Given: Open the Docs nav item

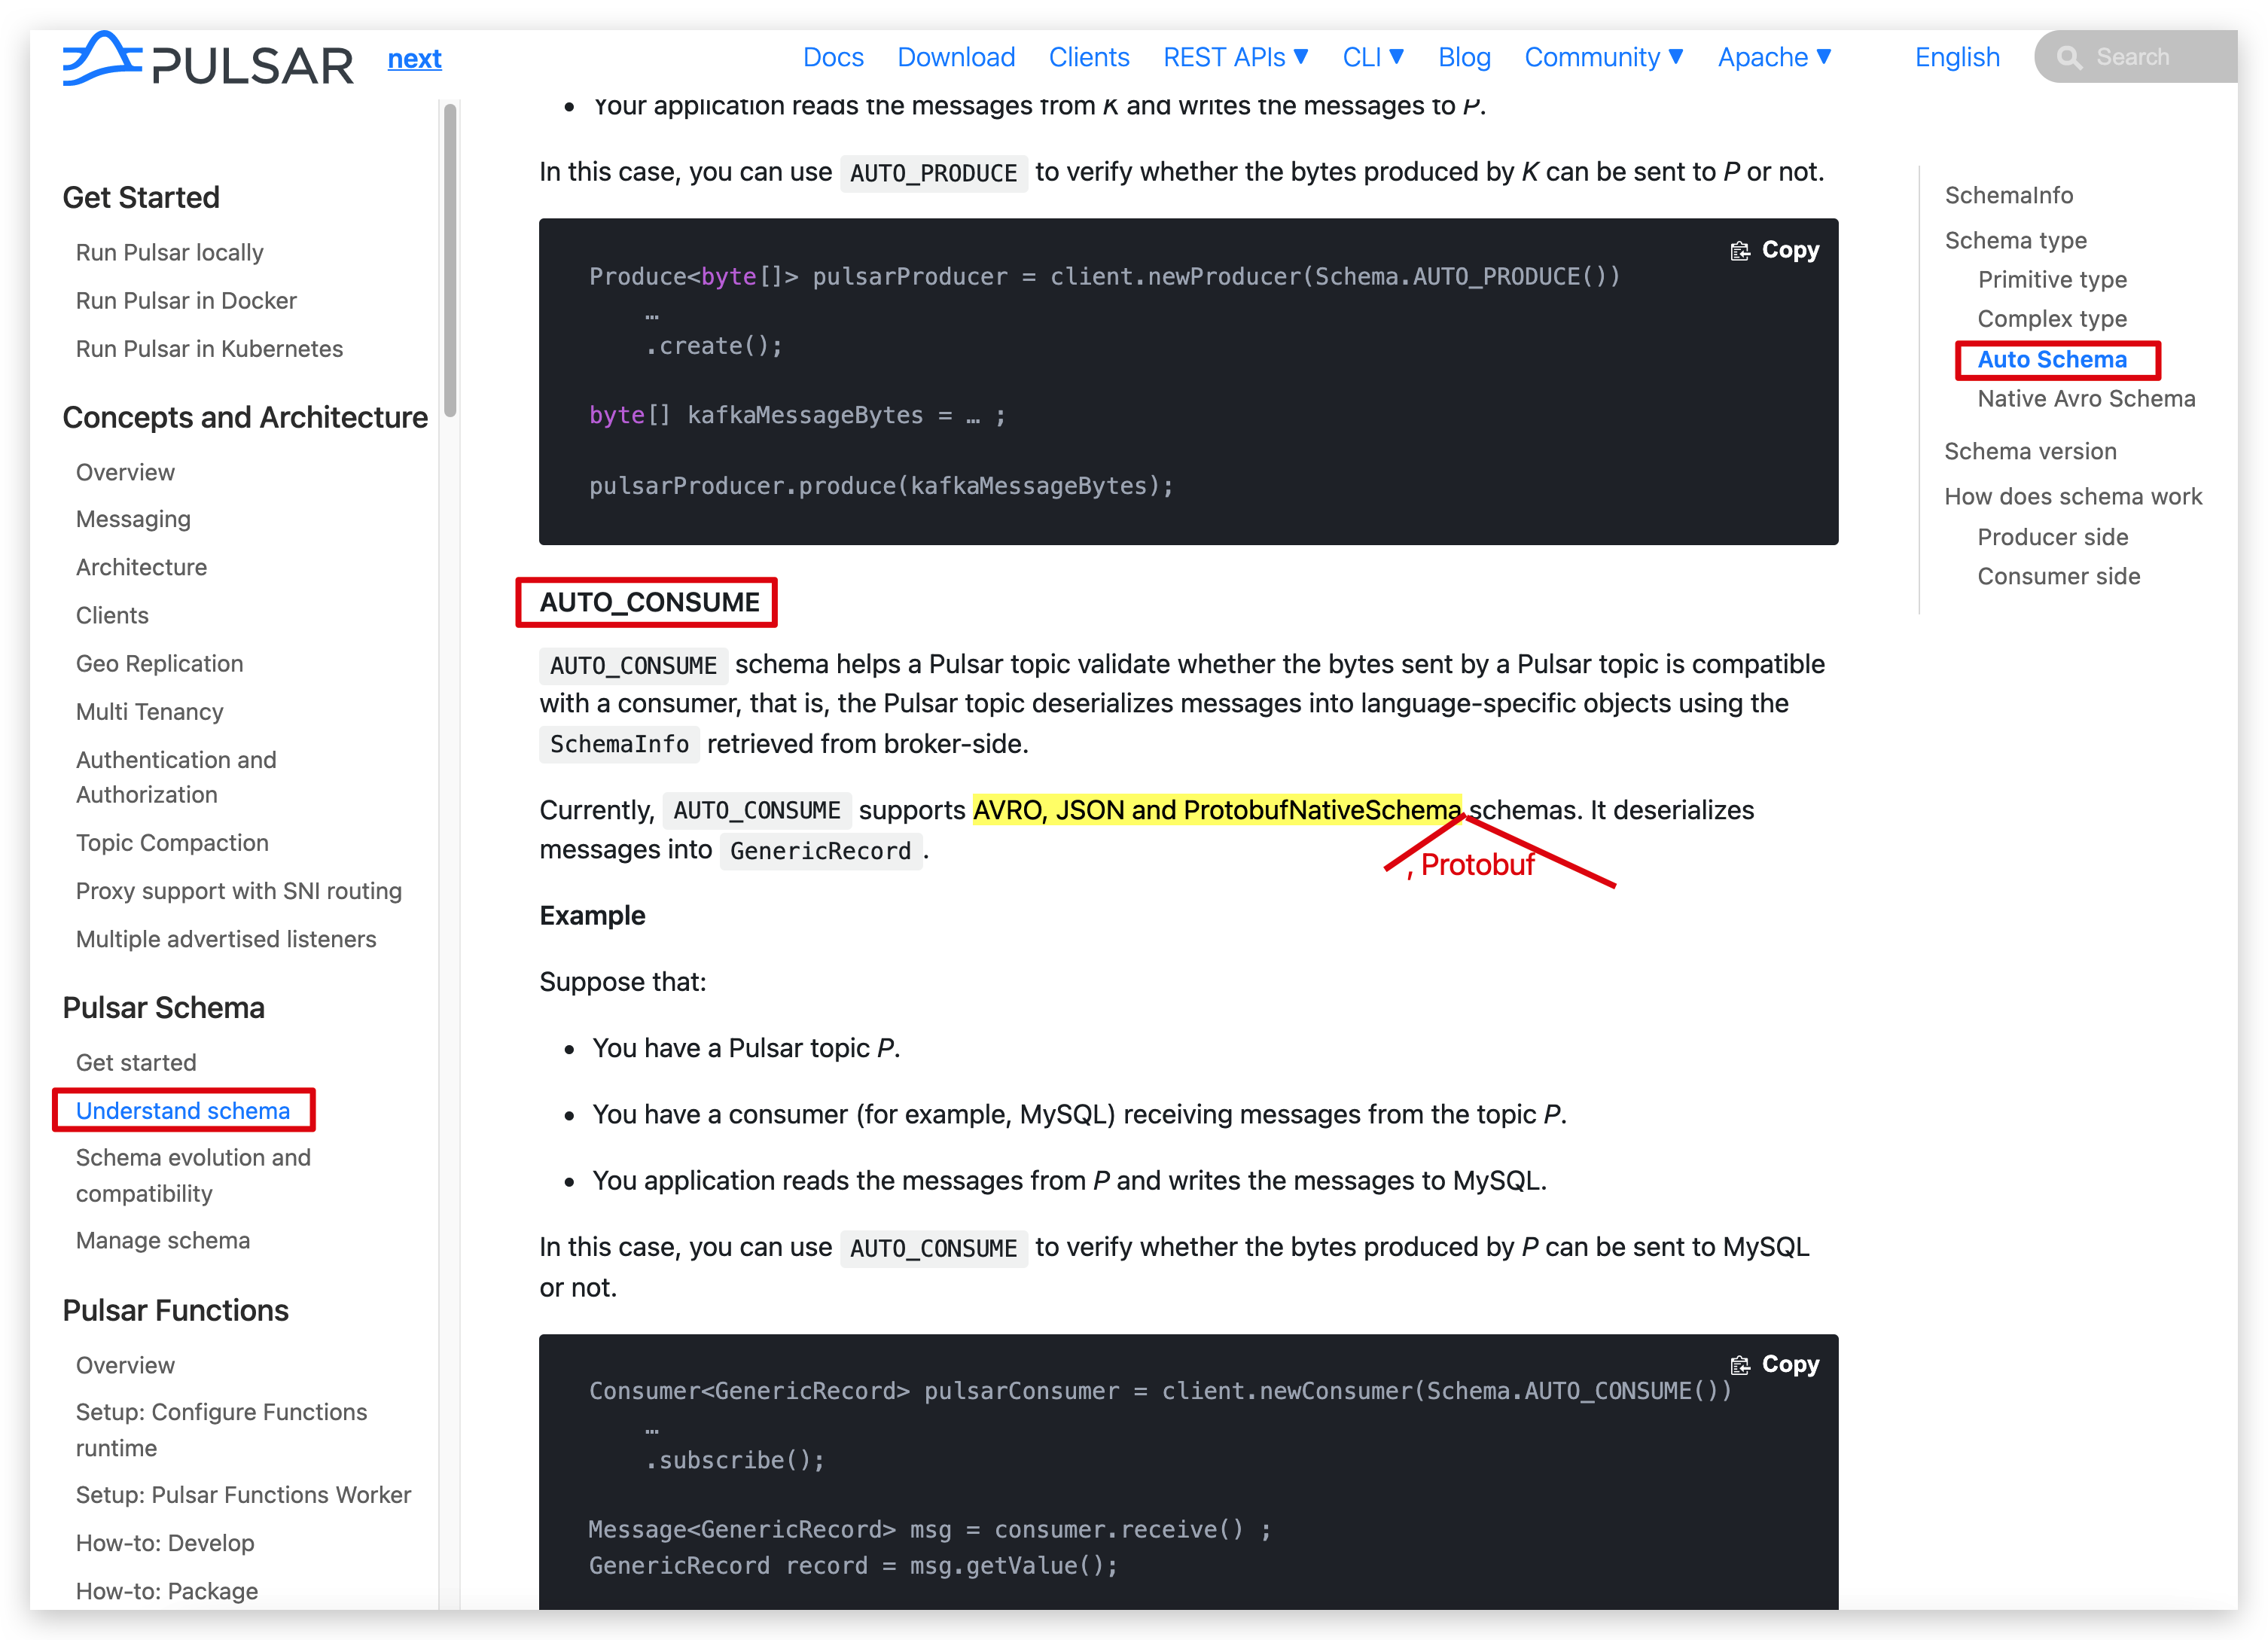Looking at the screenshot, I should pos(833,57).
